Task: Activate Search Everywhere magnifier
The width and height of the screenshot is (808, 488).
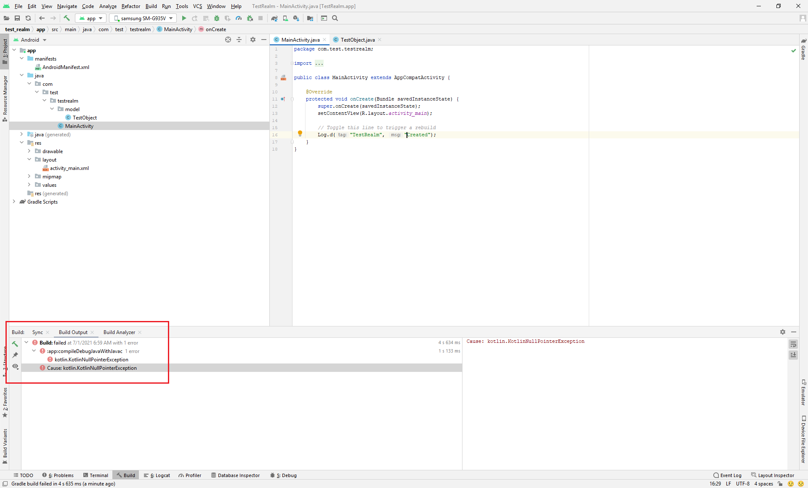Action: pyautogui.click(x=335, y=18)
